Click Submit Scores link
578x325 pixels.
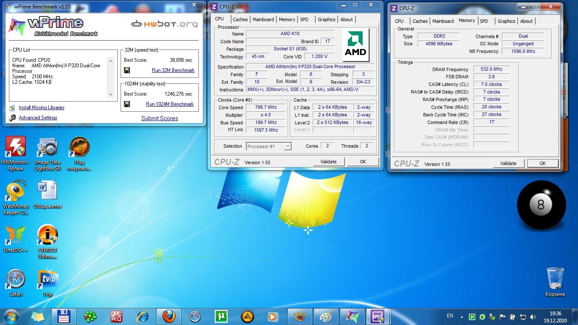coord(160,118)
